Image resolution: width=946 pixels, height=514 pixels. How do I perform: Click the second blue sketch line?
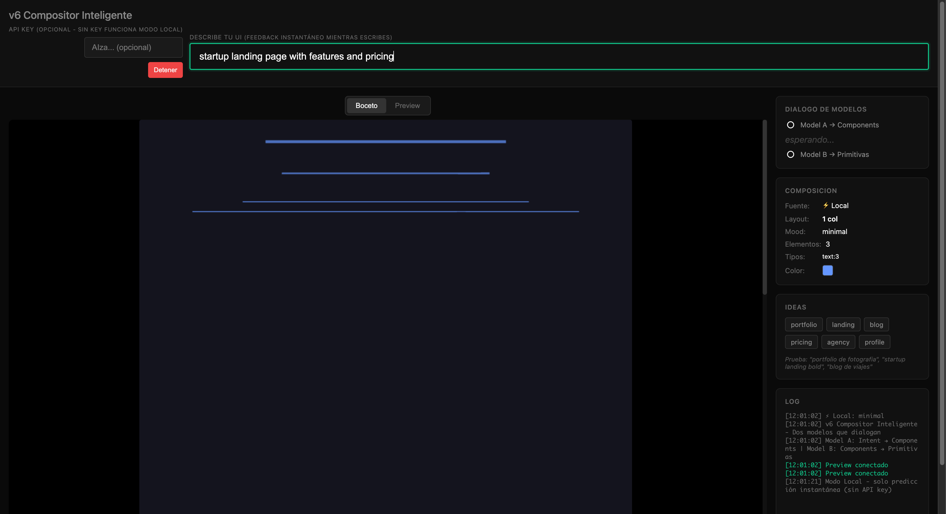[385, 173]
